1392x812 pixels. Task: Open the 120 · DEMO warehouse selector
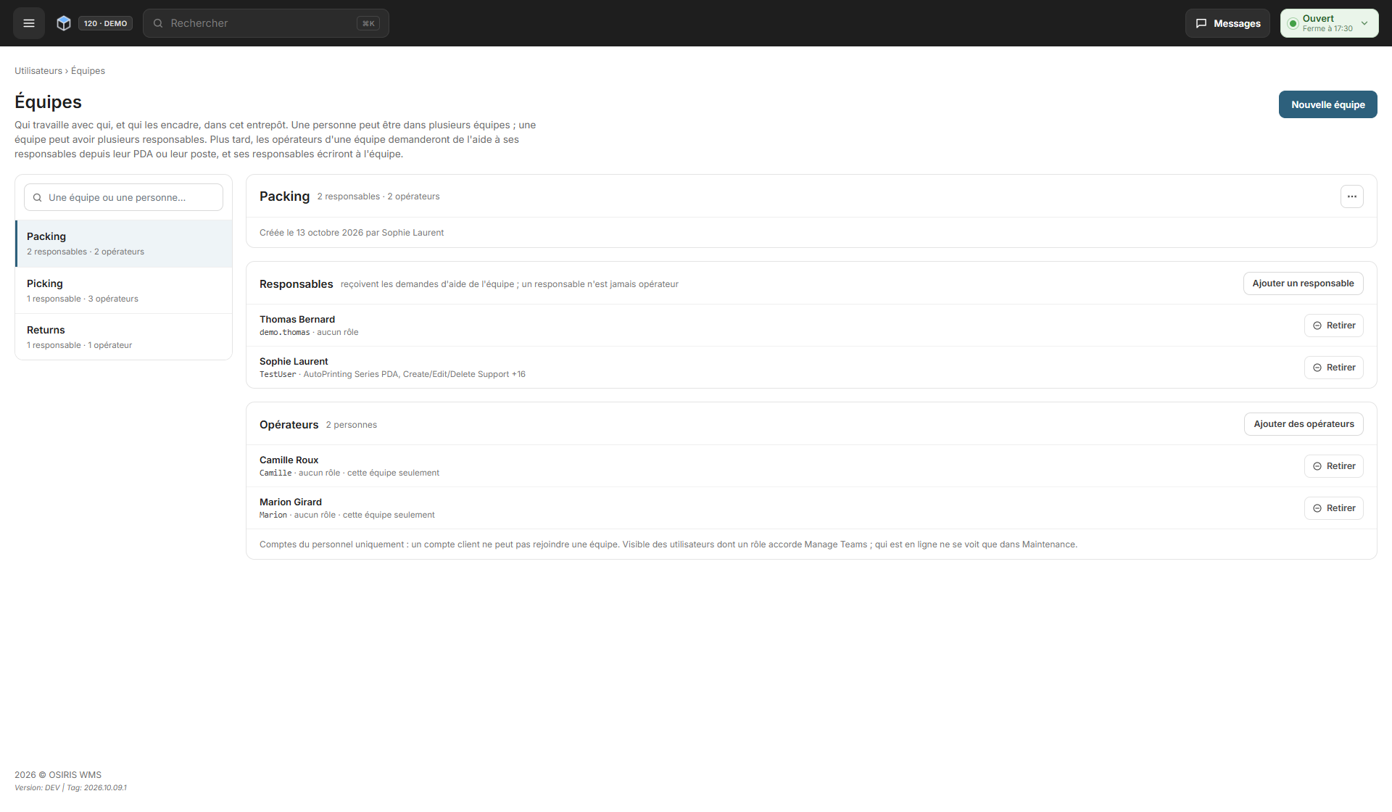tap(105, 23)
